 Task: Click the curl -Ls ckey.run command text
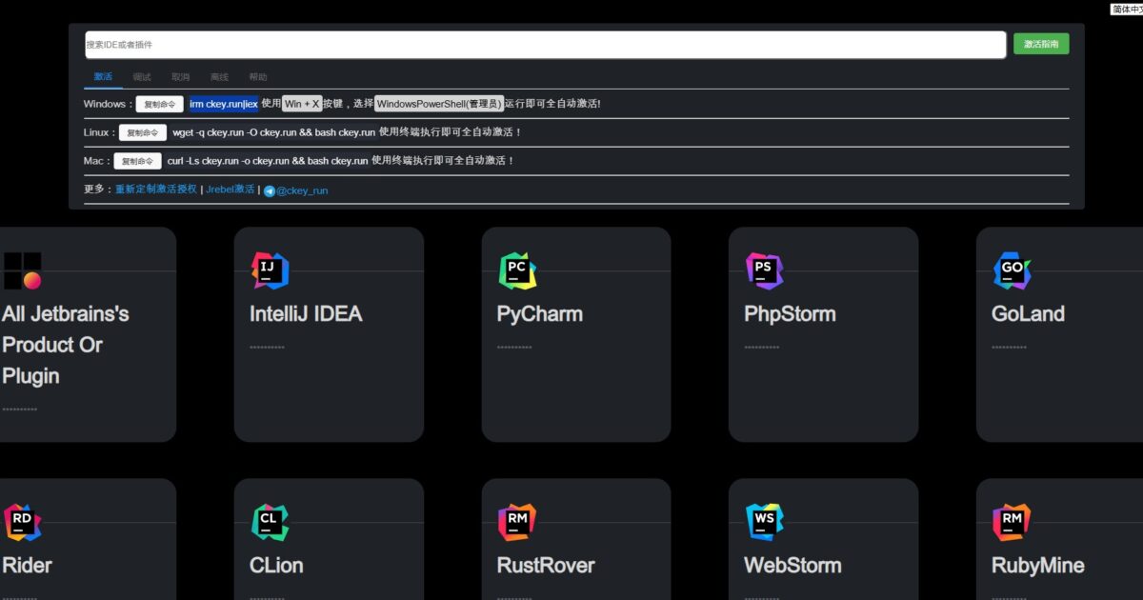(x=268, y=161)
